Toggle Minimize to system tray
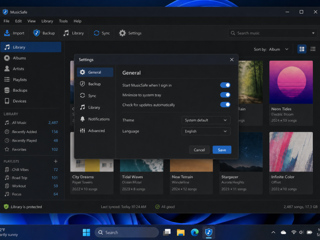Viewport: 320px width, 240px height. click(x=225, y=95)
